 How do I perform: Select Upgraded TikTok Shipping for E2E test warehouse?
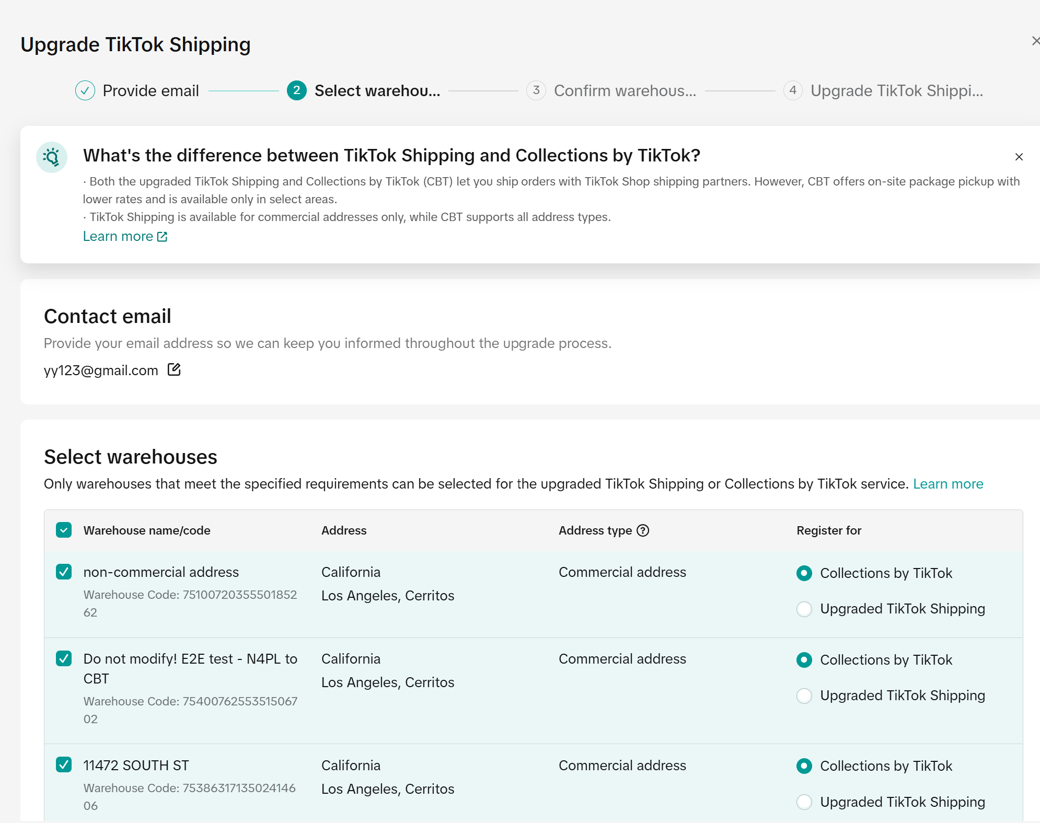tap(804, 696)
